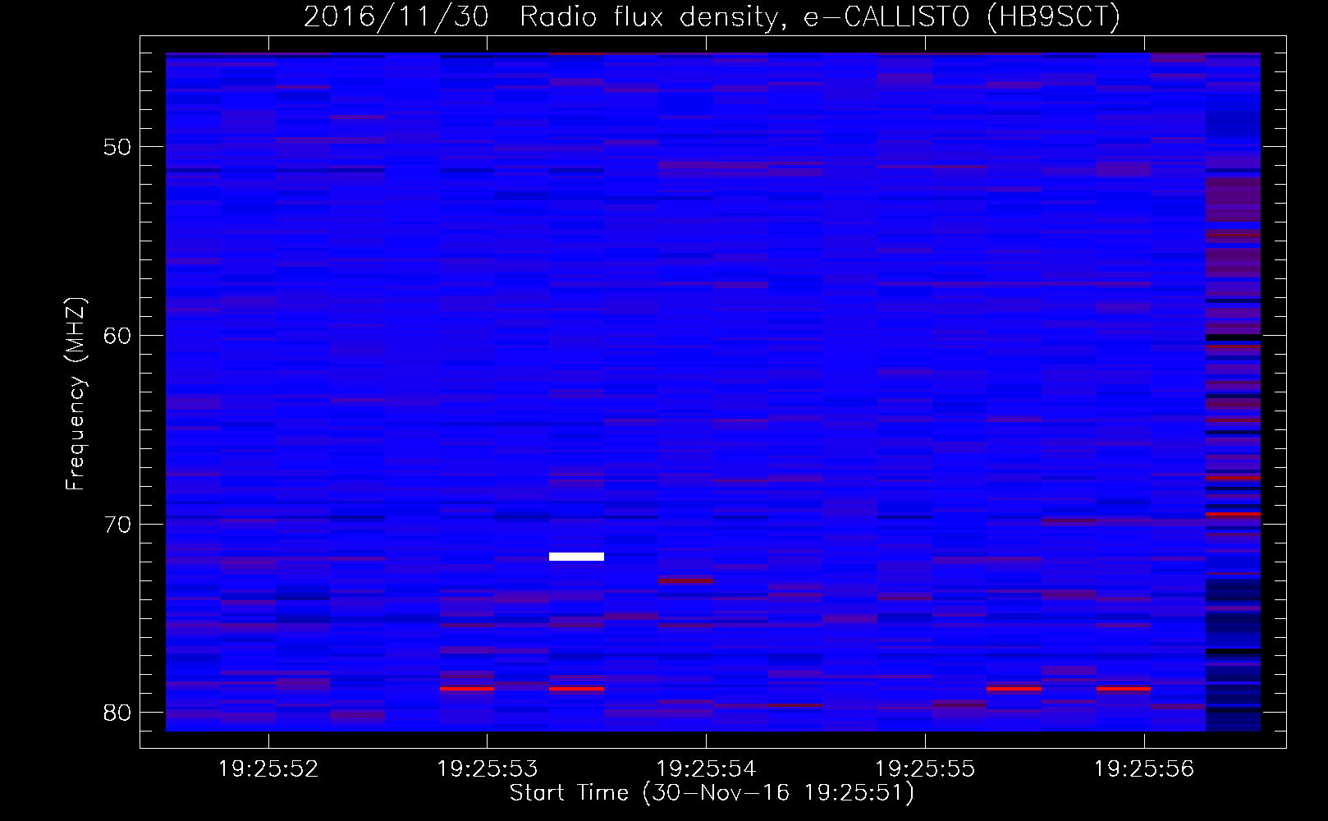The height and width of the screenshot is (821, 1328).
Task: Click the '19:25:56' time tick label
Action: [x=1144, y=769]
